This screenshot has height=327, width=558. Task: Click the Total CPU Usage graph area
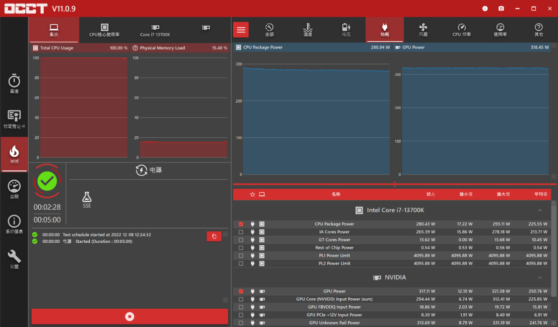(84, 108)
